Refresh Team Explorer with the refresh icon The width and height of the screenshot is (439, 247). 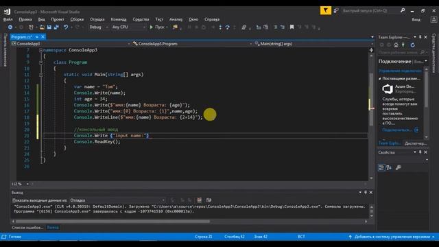click(412, 45)
